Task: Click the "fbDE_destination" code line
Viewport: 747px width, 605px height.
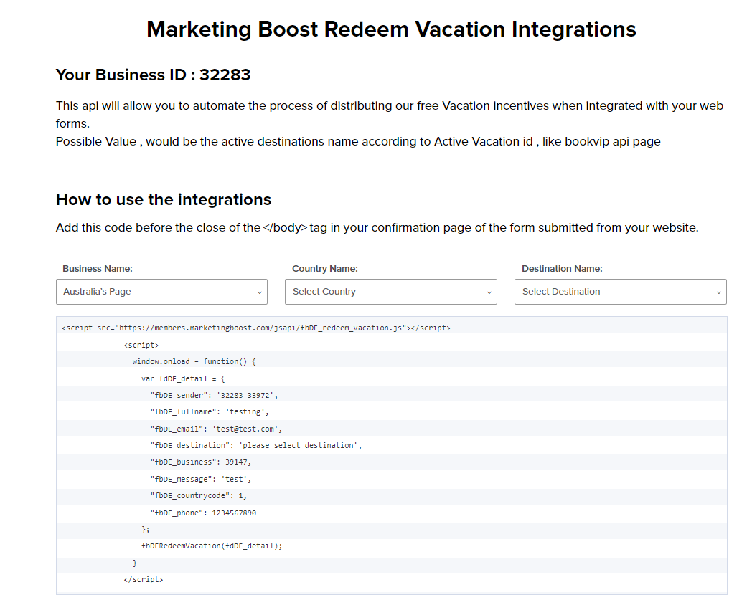Action: 256,446
